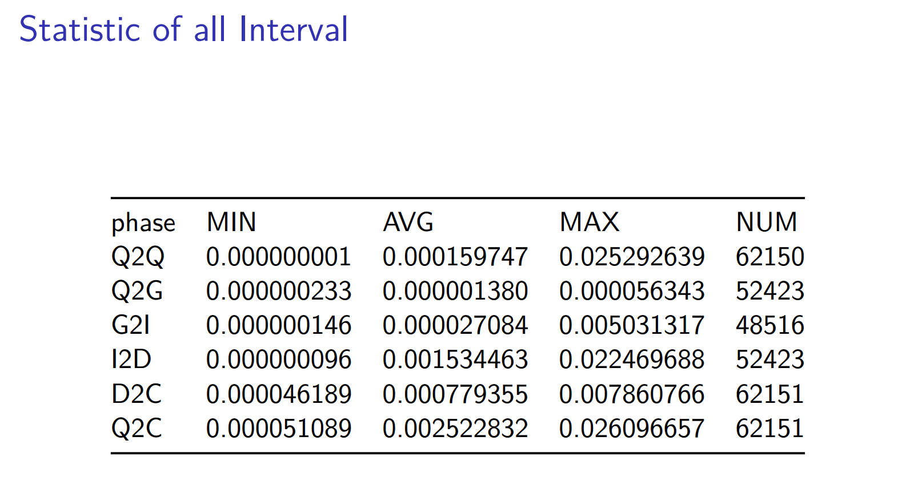The width and height of the screenshot is (906, 497).
Task: Select the Q2Q count 62150
Action: point(769,257)
